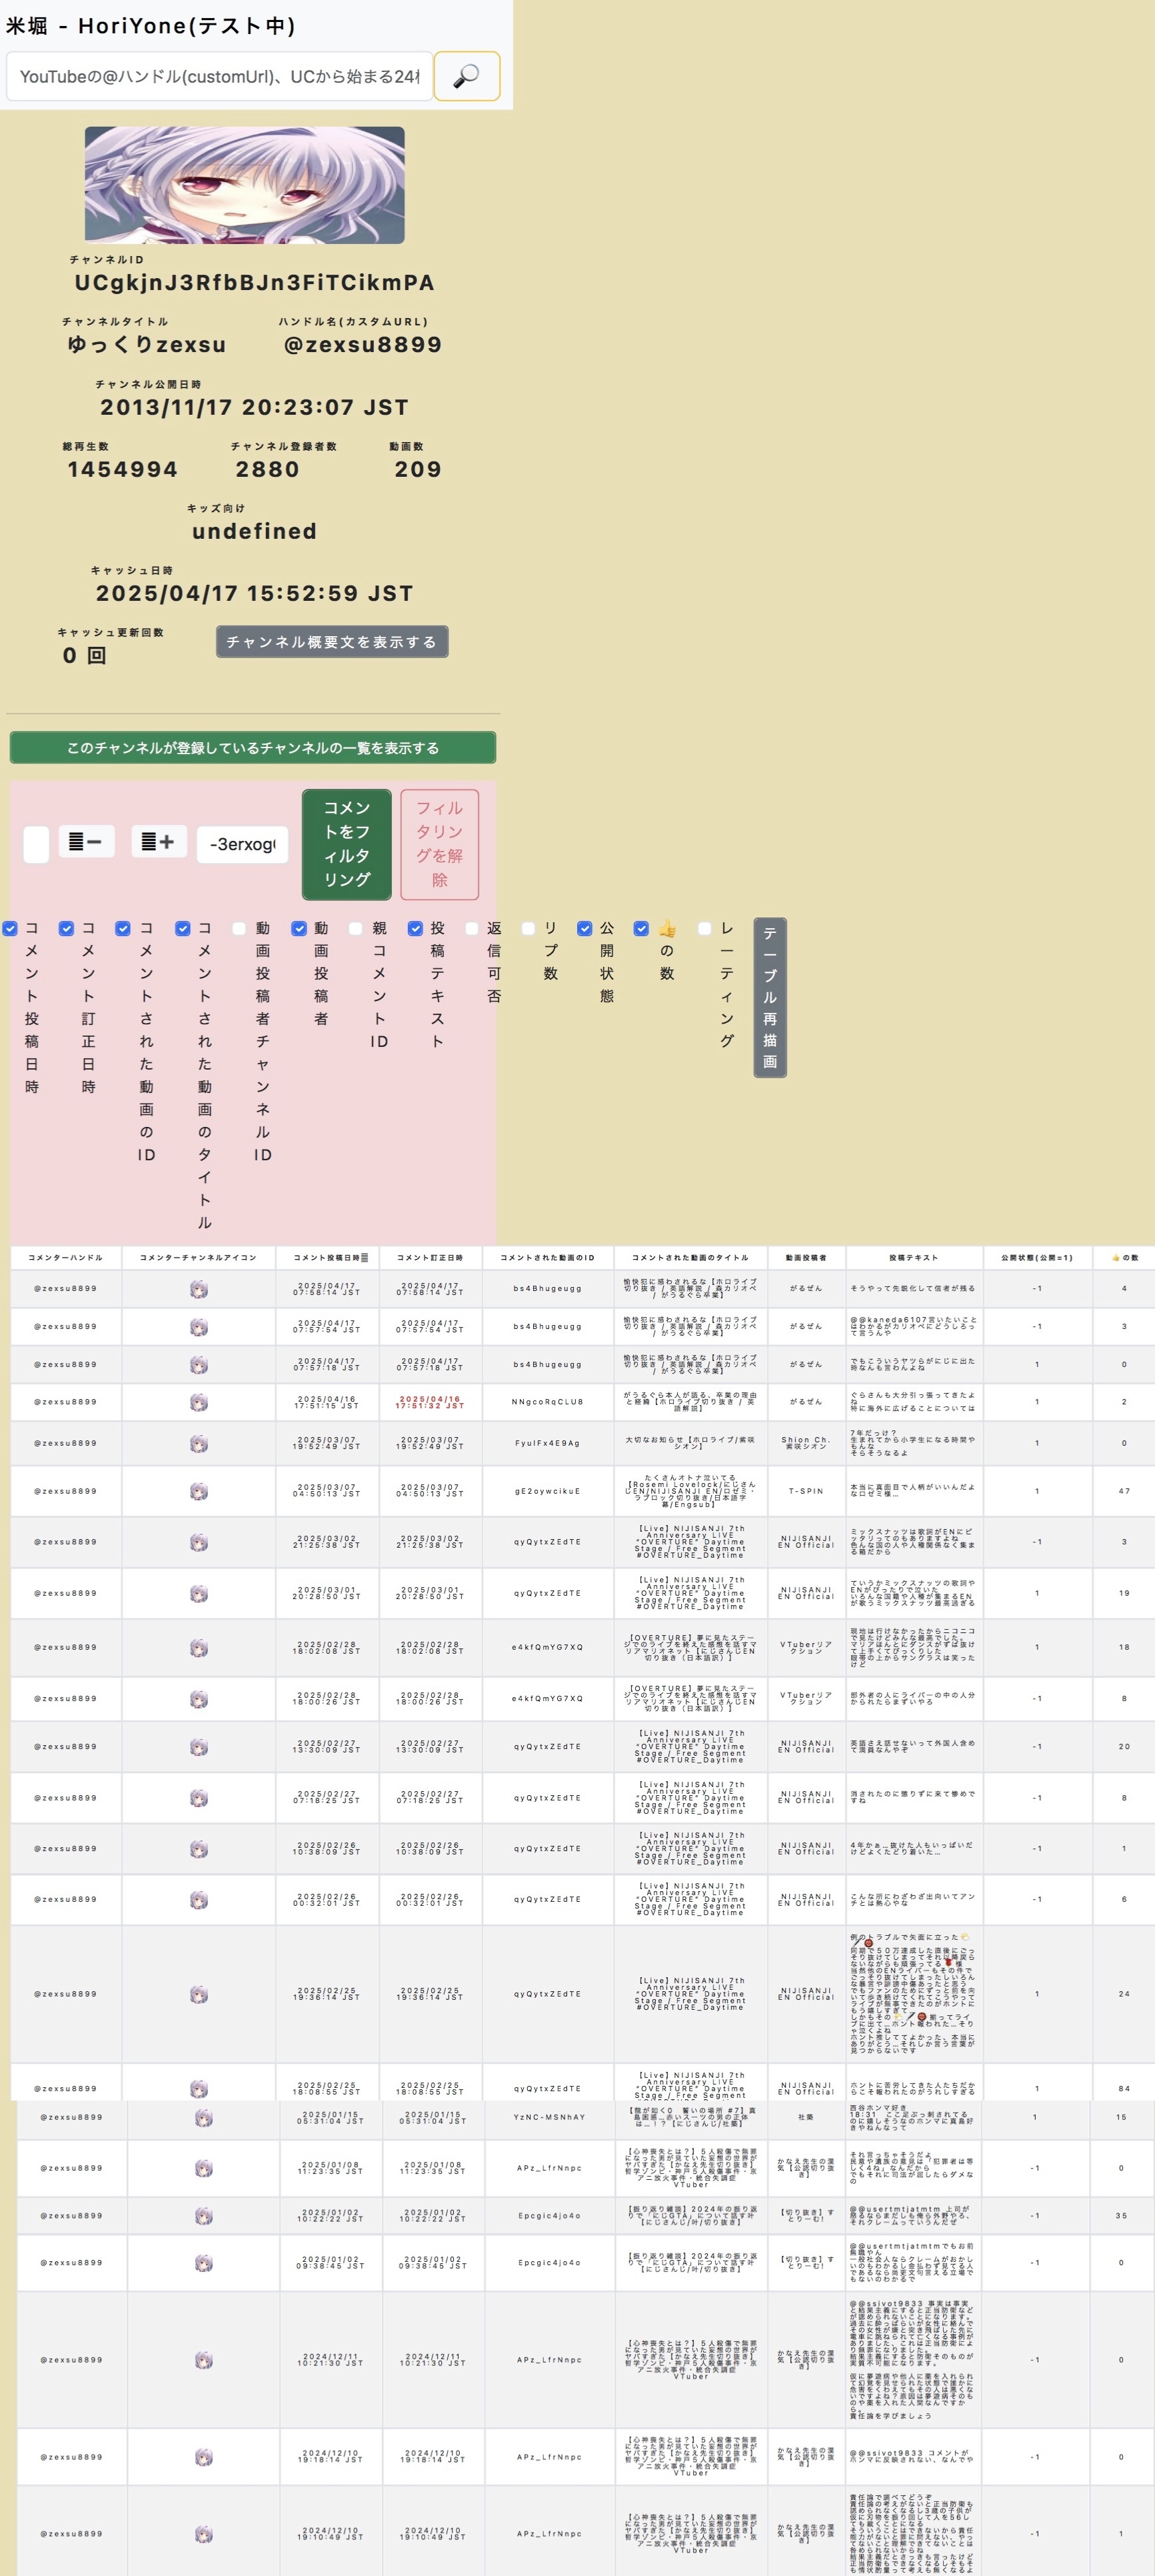
Task: Click the avatar icon in the 2025/02/27 13:30:09 row
Action: click(199, 1747)
